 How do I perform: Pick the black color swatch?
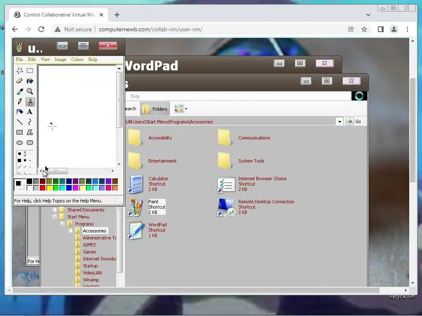29,181
